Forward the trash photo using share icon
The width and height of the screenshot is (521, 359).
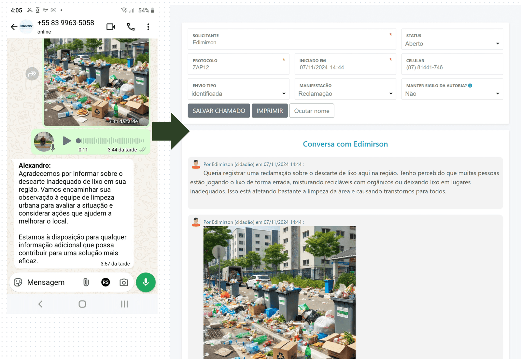pyautogui.click(x=32, y=74)
